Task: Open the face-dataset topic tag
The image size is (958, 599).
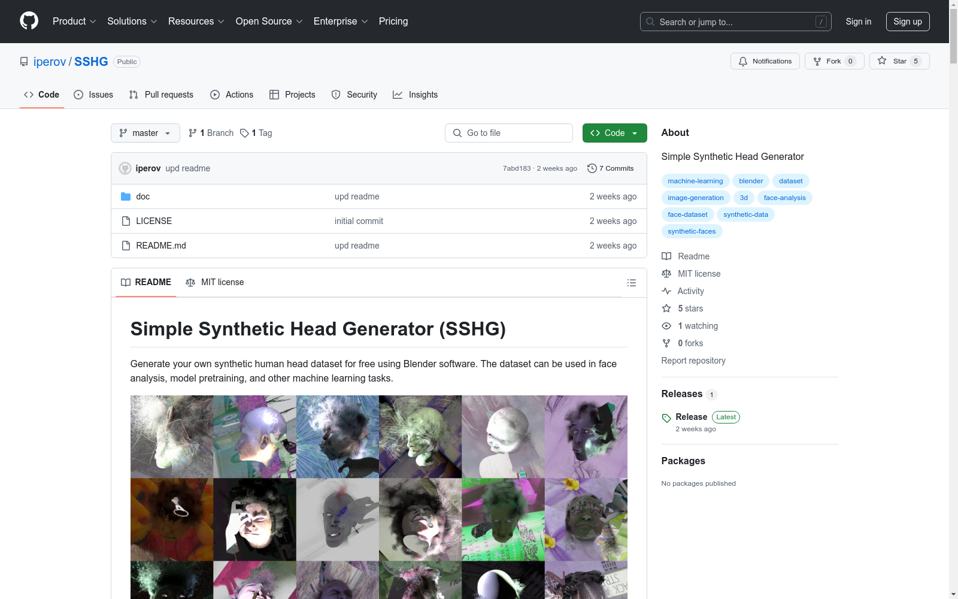Action: (x=687, y=214)
